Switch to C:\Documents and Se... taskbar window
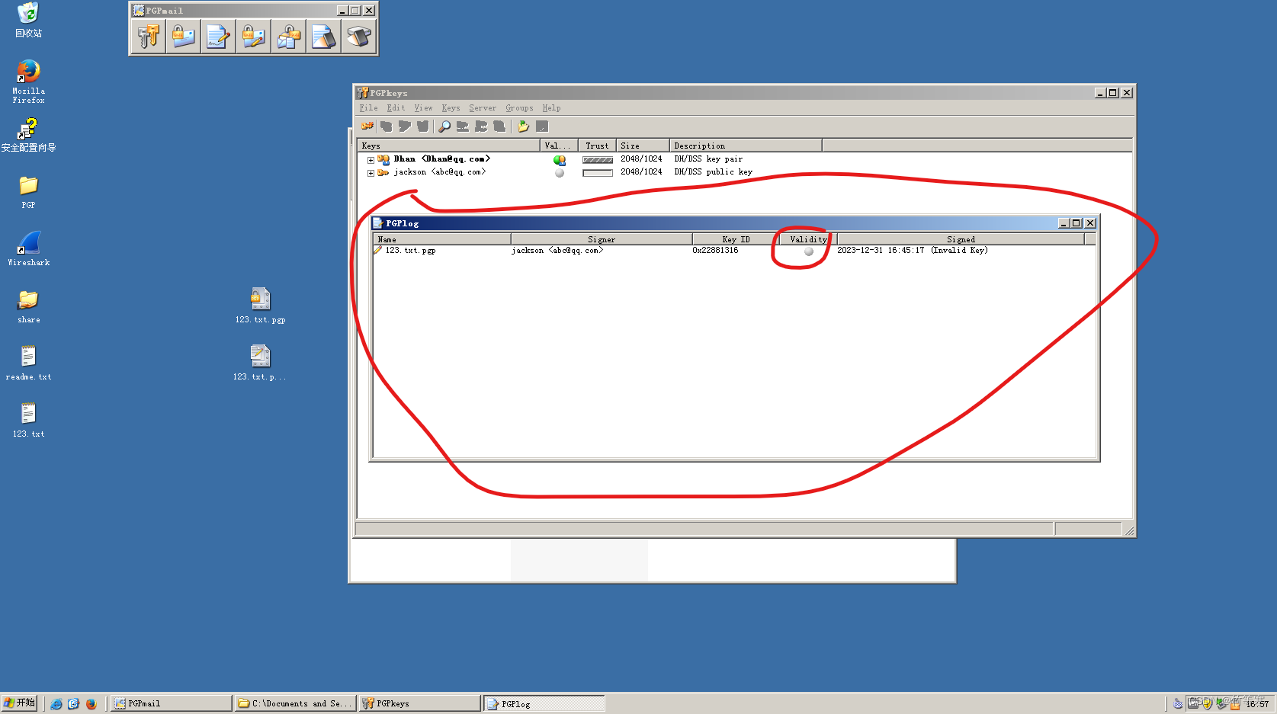This screenshot has height=714, width=1277. pos(295,703)
